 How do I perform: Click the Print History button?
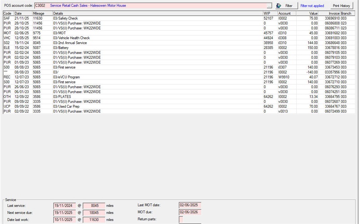(341, 6)
